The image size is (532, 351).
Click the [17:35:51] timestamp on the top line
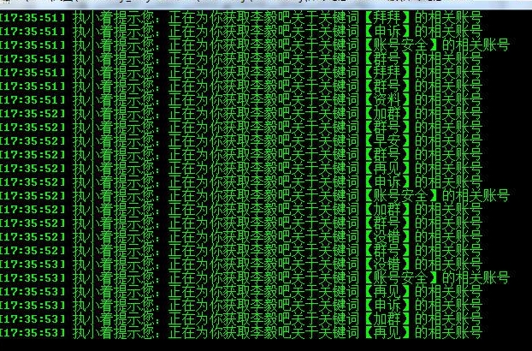33,17
